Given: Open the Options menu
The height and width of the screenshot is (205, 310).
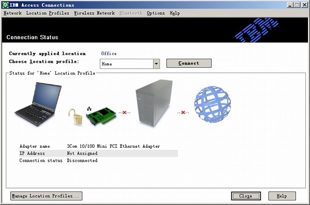Looking at the screenshot, I should click(x=156, y=13).
